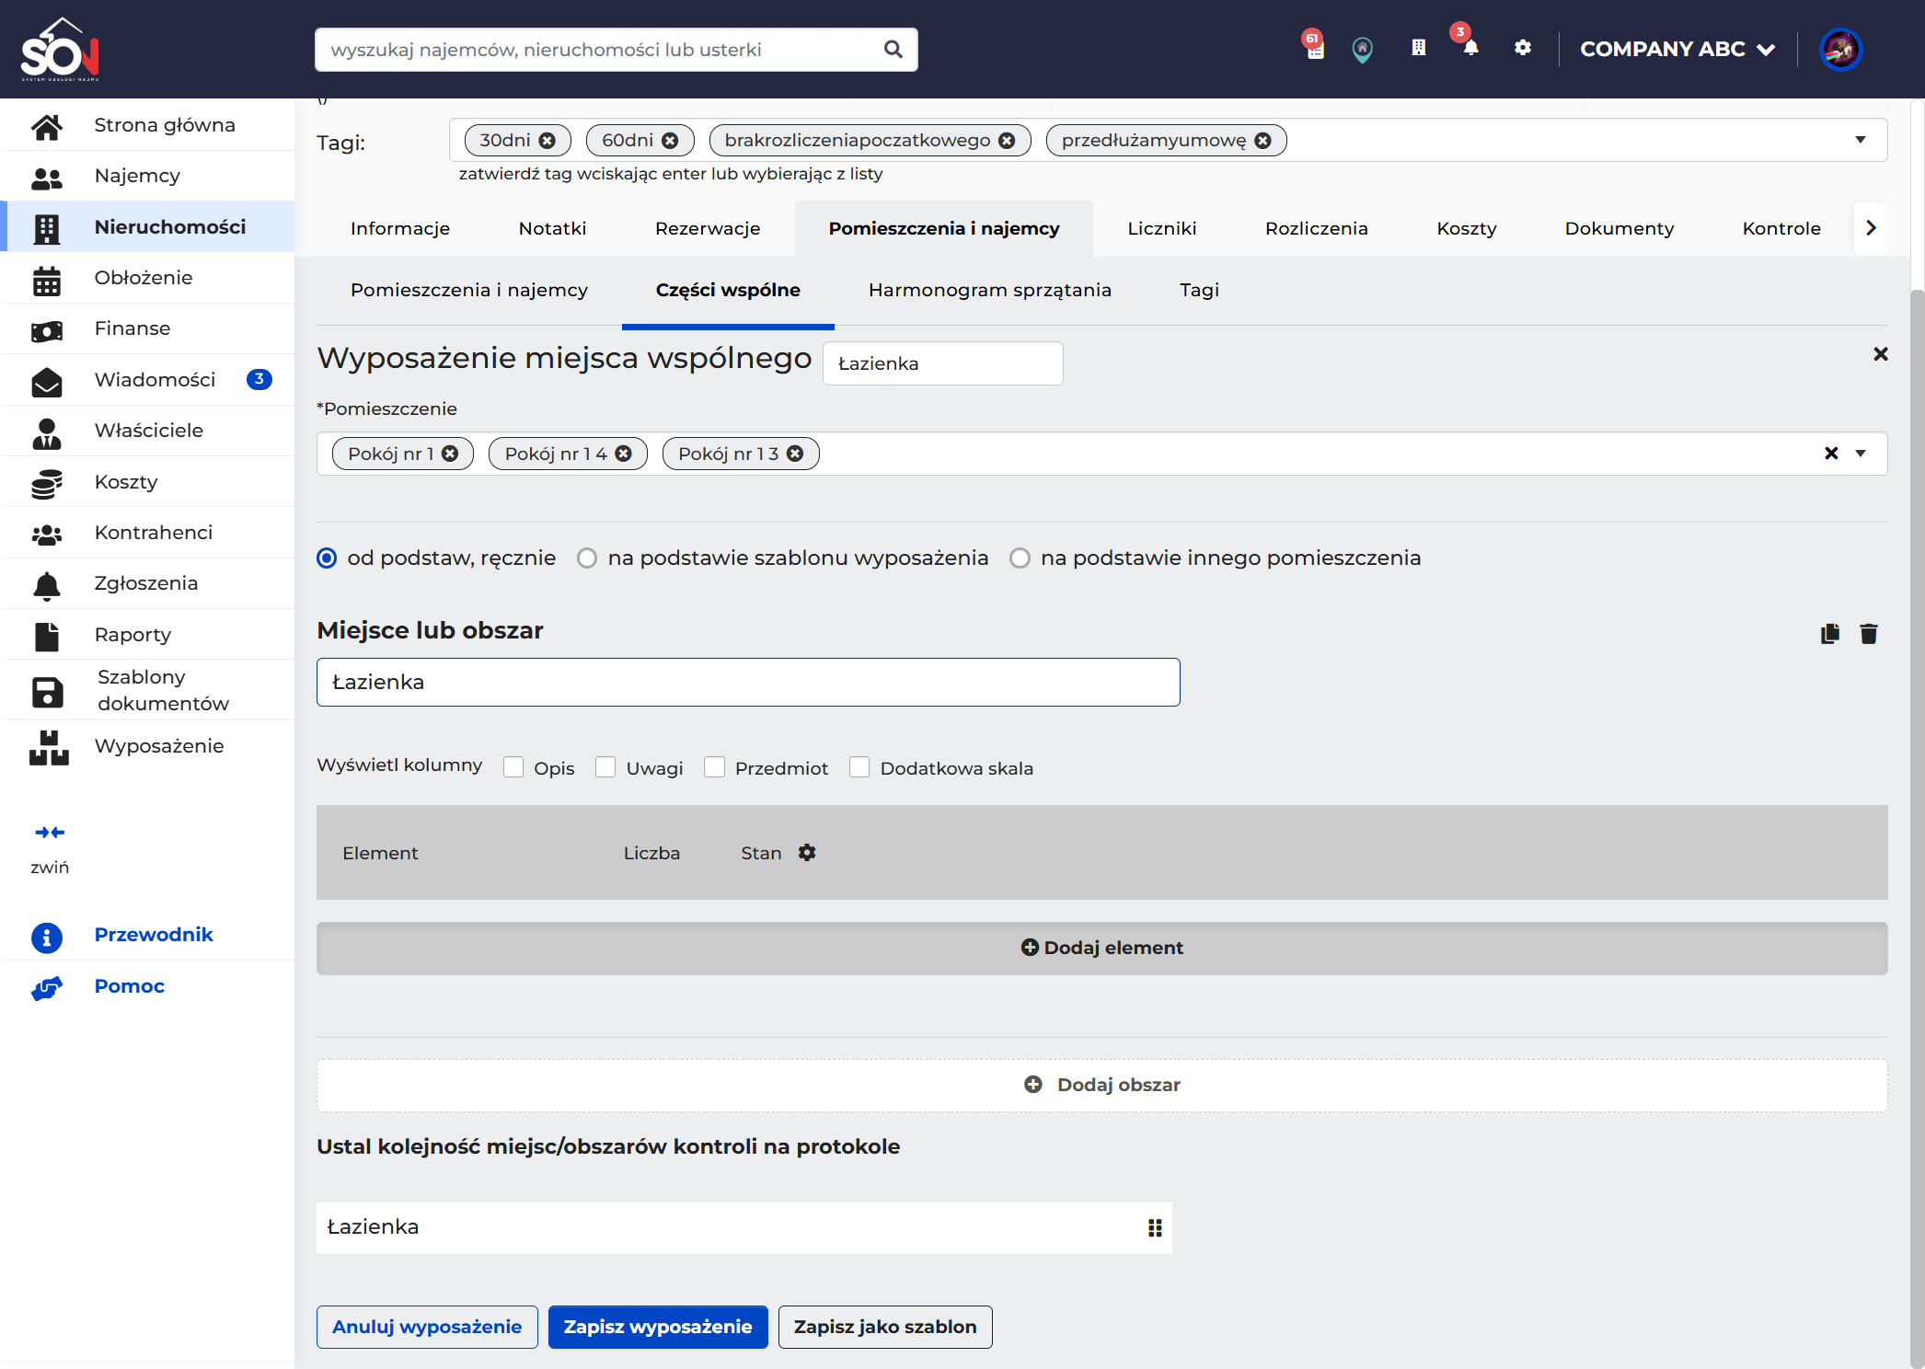Image resolution: width=1925 pixels, height=1369 pixels.
Task: Click the SON logo
Action: pyautogui.click(x=60, y=50)
